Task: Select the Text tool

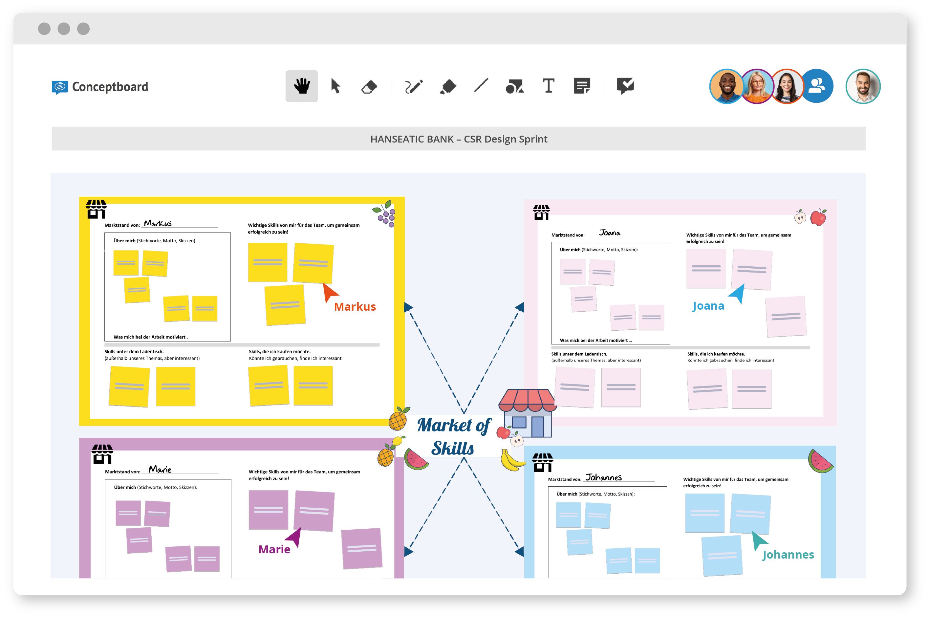Action: 549,85
